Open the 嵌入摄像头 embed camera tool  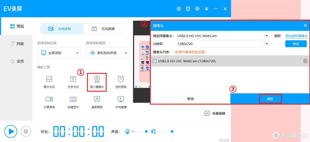tap(97, 82)
